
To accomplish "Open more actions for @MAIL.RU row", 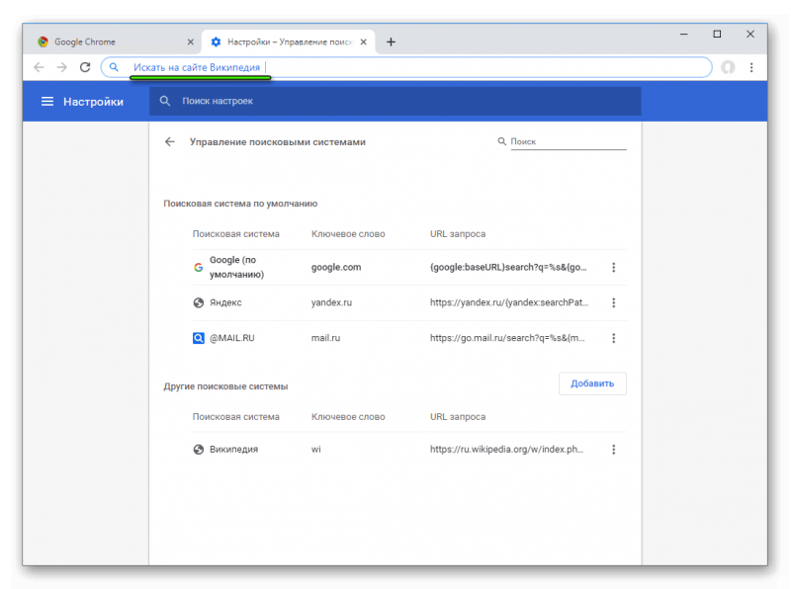I will coord(613,338).
